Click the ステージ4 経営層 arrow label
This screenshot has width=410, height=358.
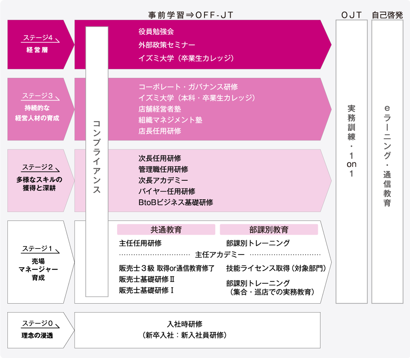click(x=37, y=44)
